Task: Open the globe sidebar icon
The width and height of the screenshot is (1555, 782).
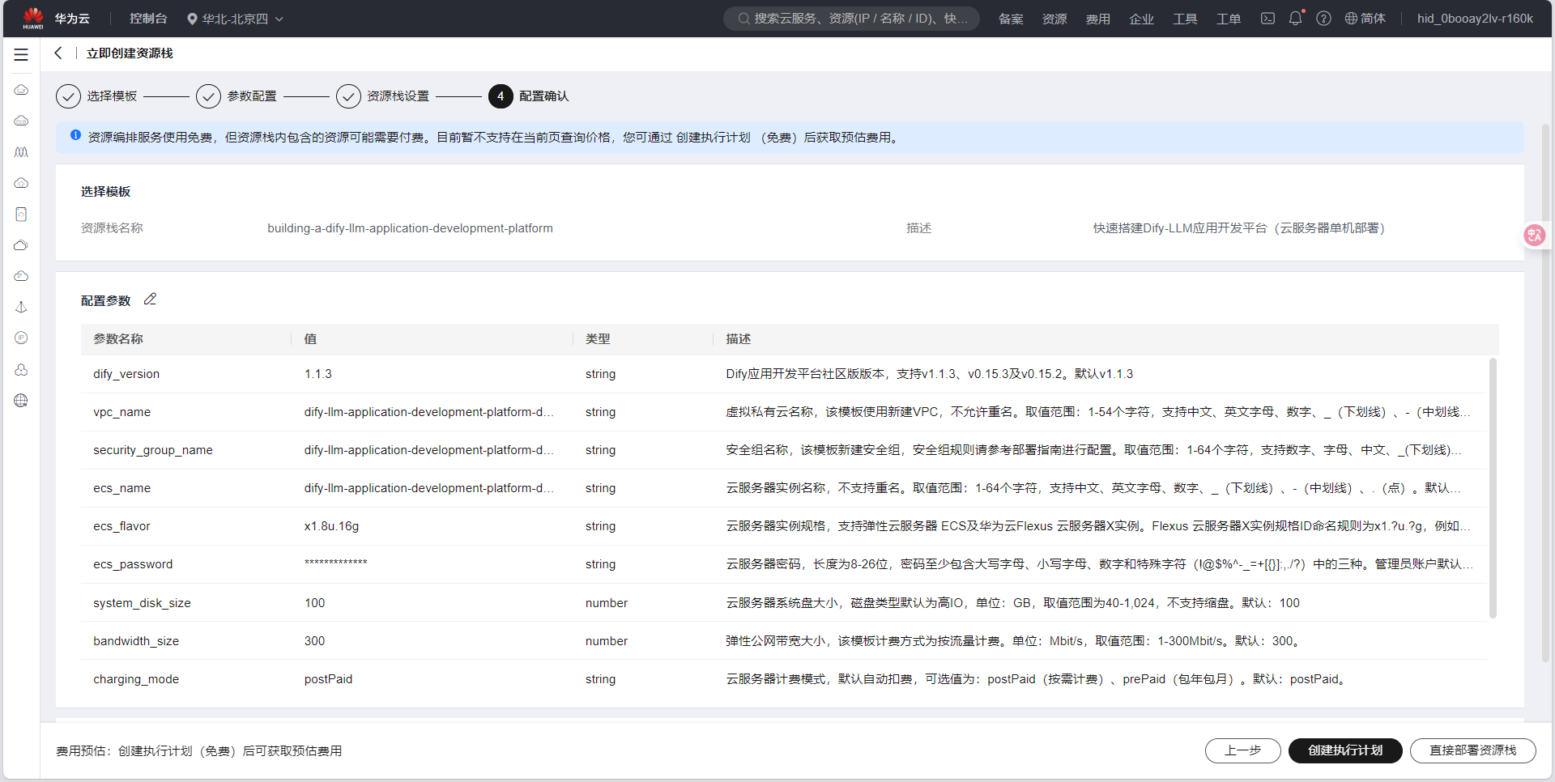Action: click(x=21, y=401)
